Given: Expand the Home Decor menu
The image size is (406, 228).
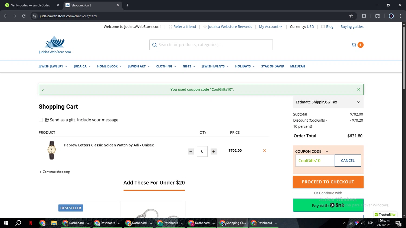Looking at the screenshot, I should pos(109,66).
